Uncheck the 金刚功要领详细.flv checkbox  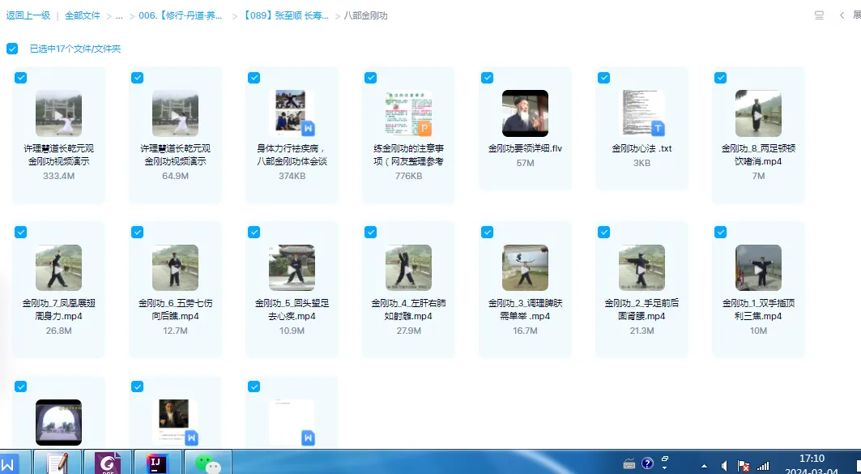(x=487, y=78)
